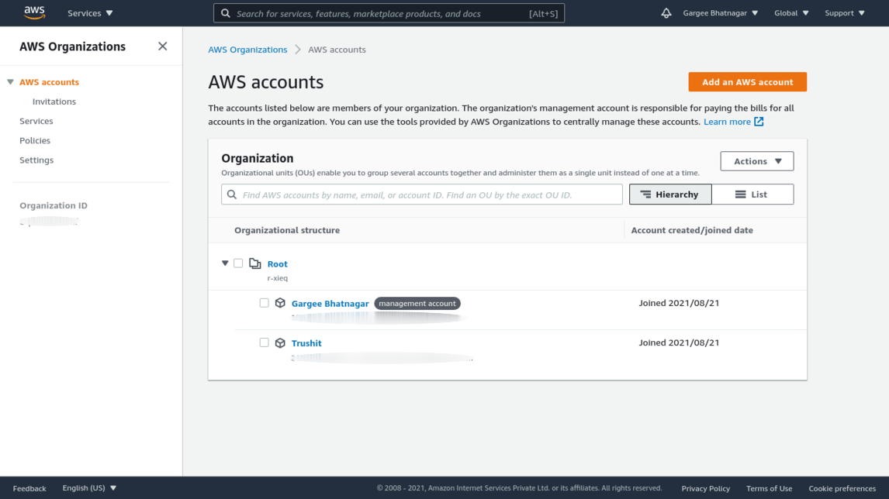Open the Actions dropdown

(x=756, y=161)
